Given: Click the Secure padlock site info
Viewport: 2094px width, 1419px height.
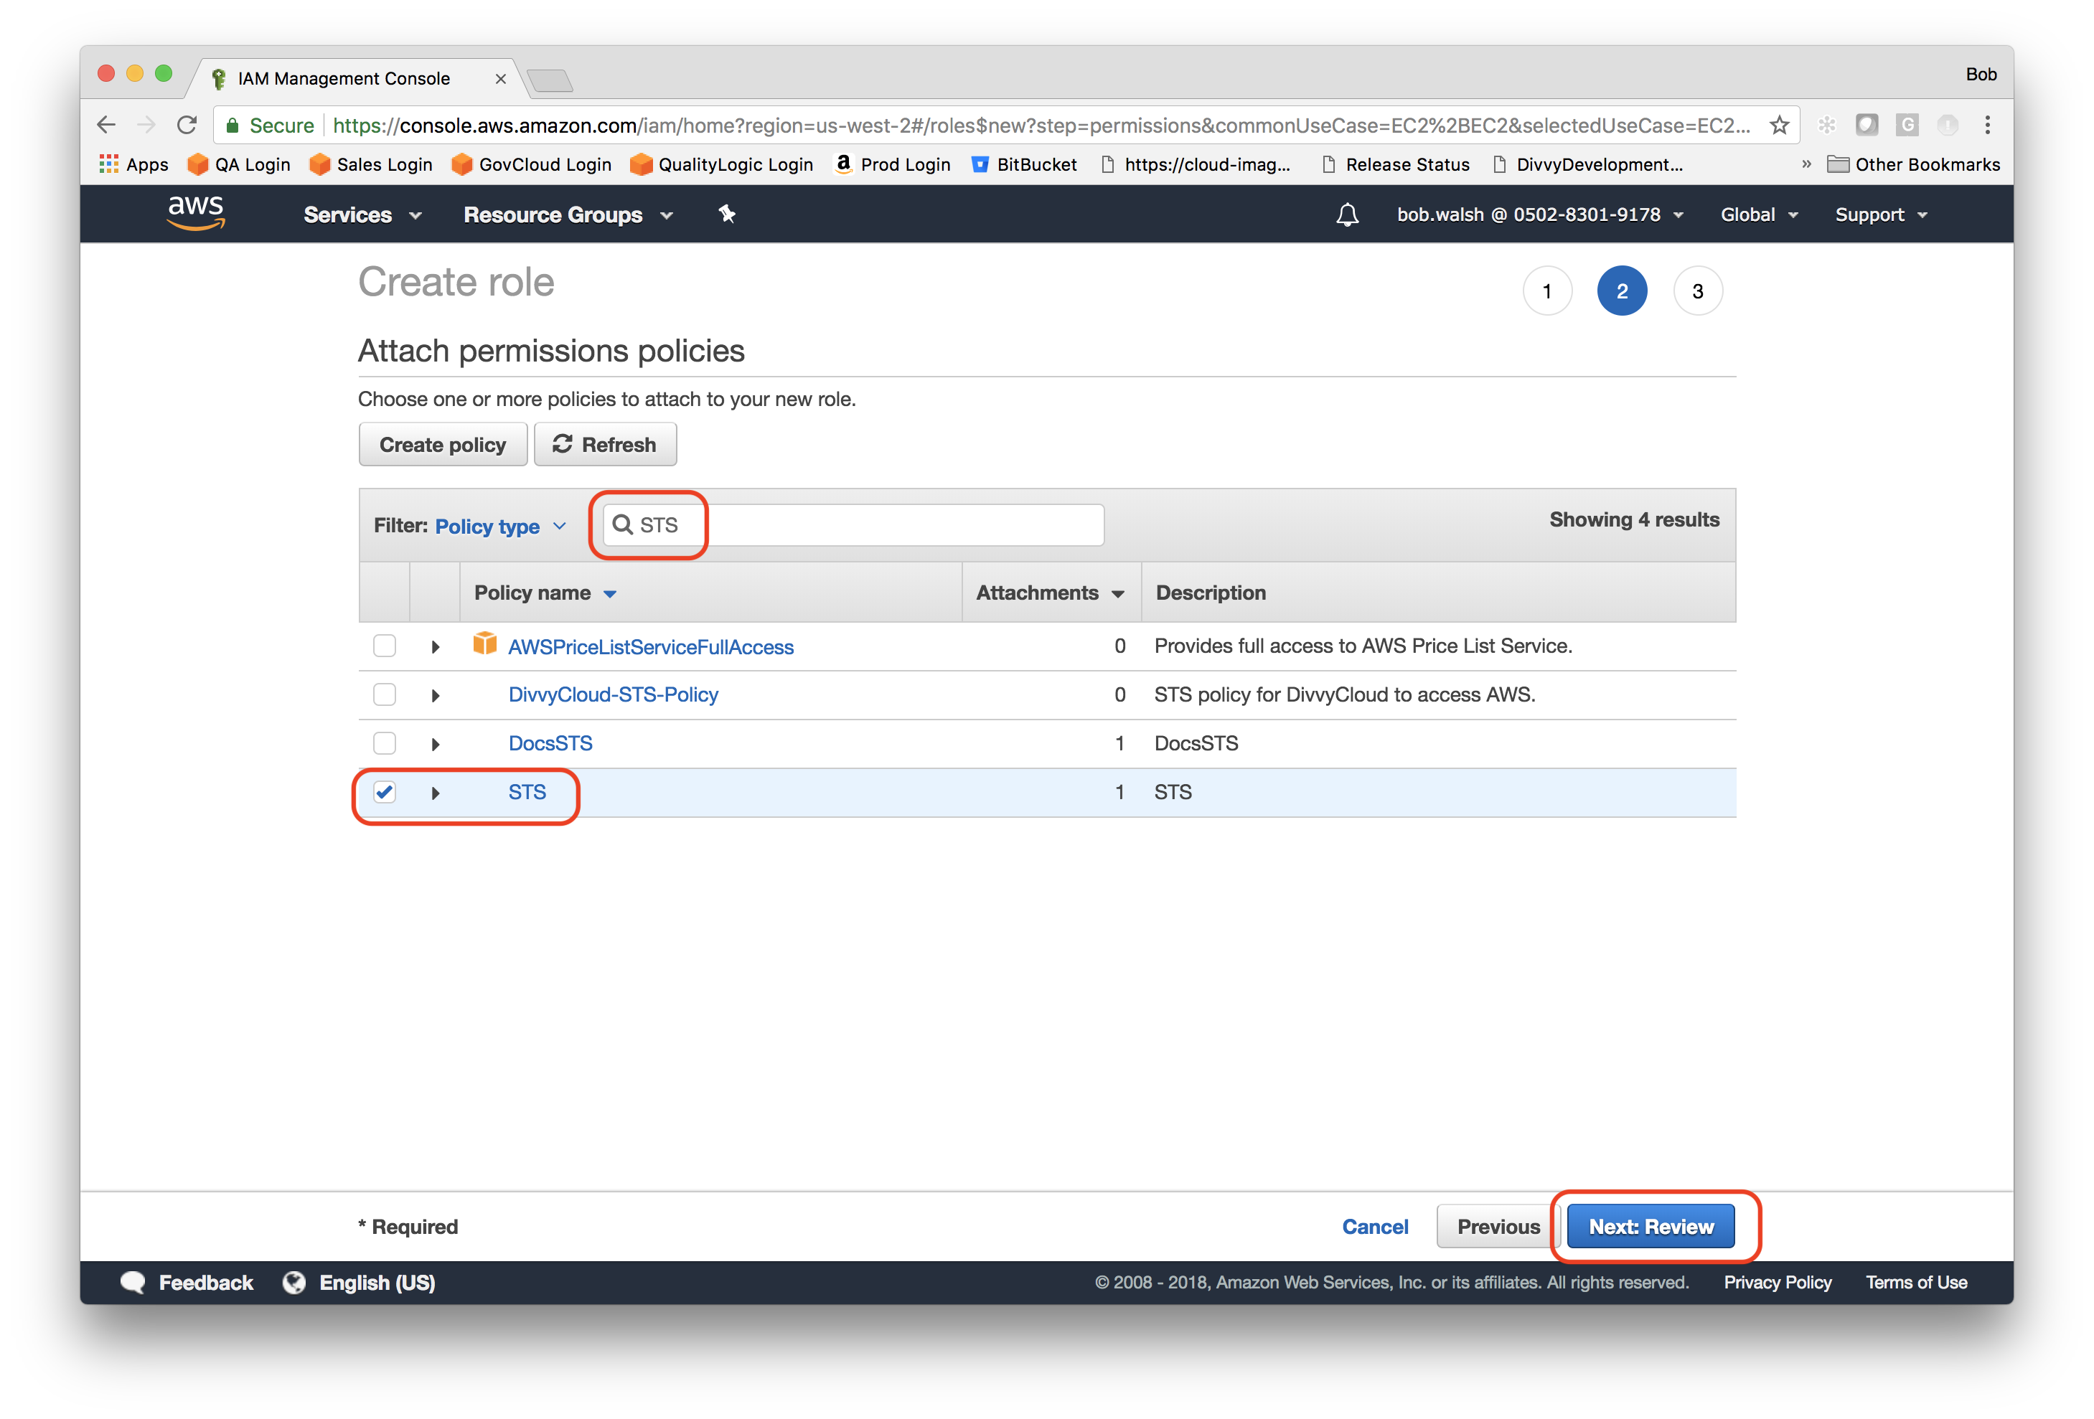Looking at the screenshot, I should point(268,126).
